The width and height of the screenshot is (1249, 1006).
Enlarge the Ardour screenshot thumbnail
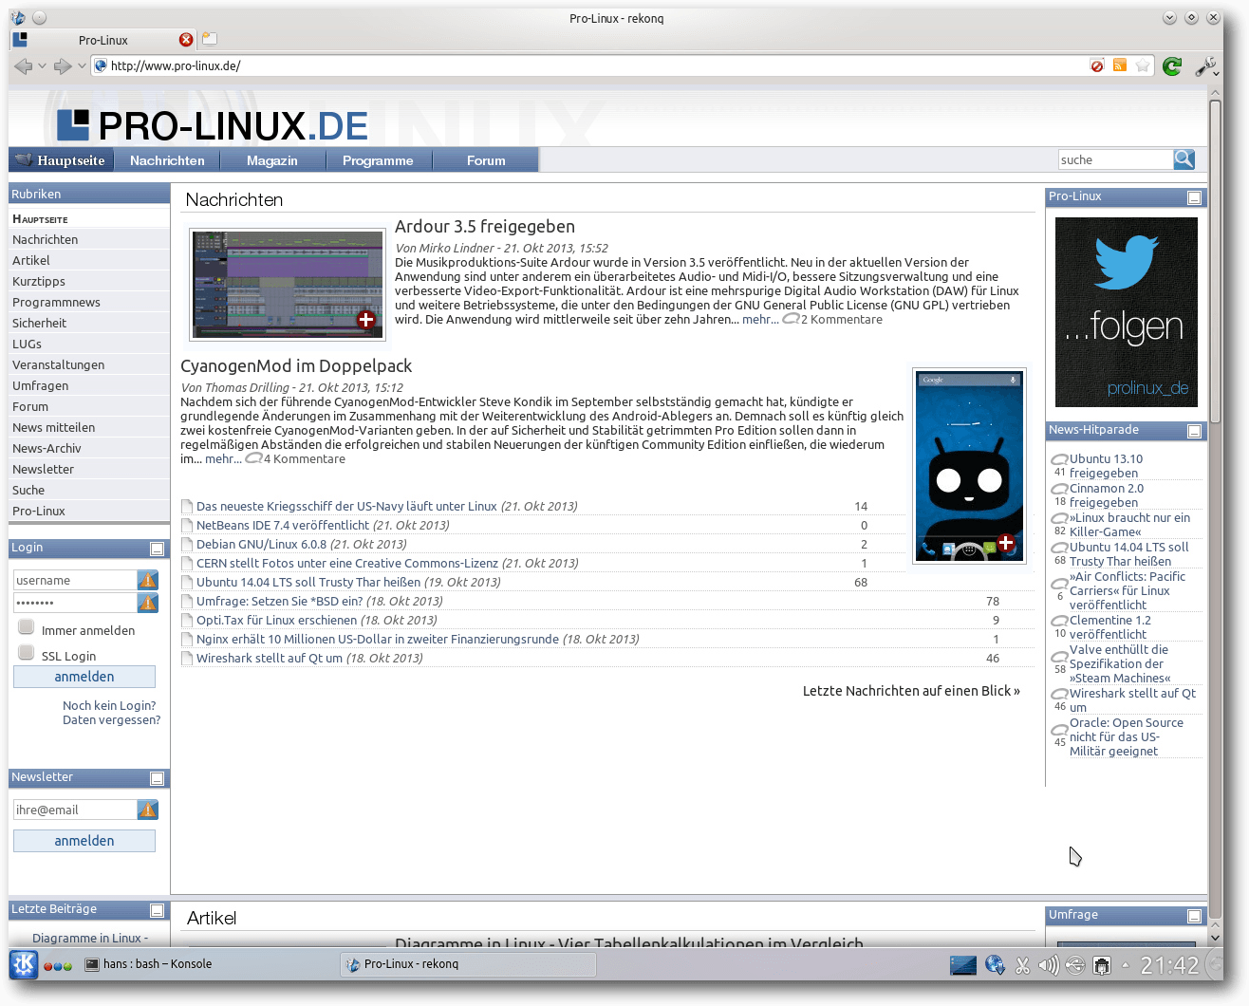pyautogui.click(x=288, y=284)
